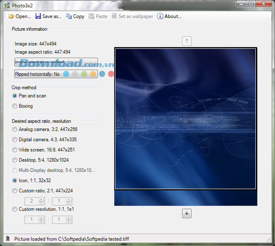275x246 pixels.
Task: Click the down arrow button below image
Action: [187, 213]
